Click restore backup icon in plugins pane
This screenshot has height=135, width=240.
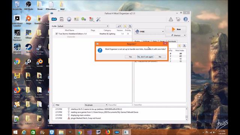coord(179,46)
